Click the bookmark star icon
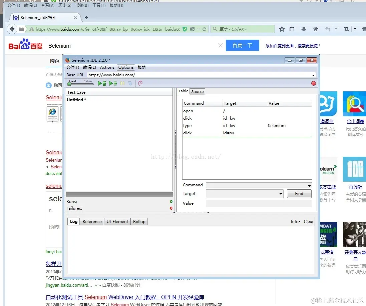Screen dimensions: 366x306 pyautogui.click(x=282, y=29)
